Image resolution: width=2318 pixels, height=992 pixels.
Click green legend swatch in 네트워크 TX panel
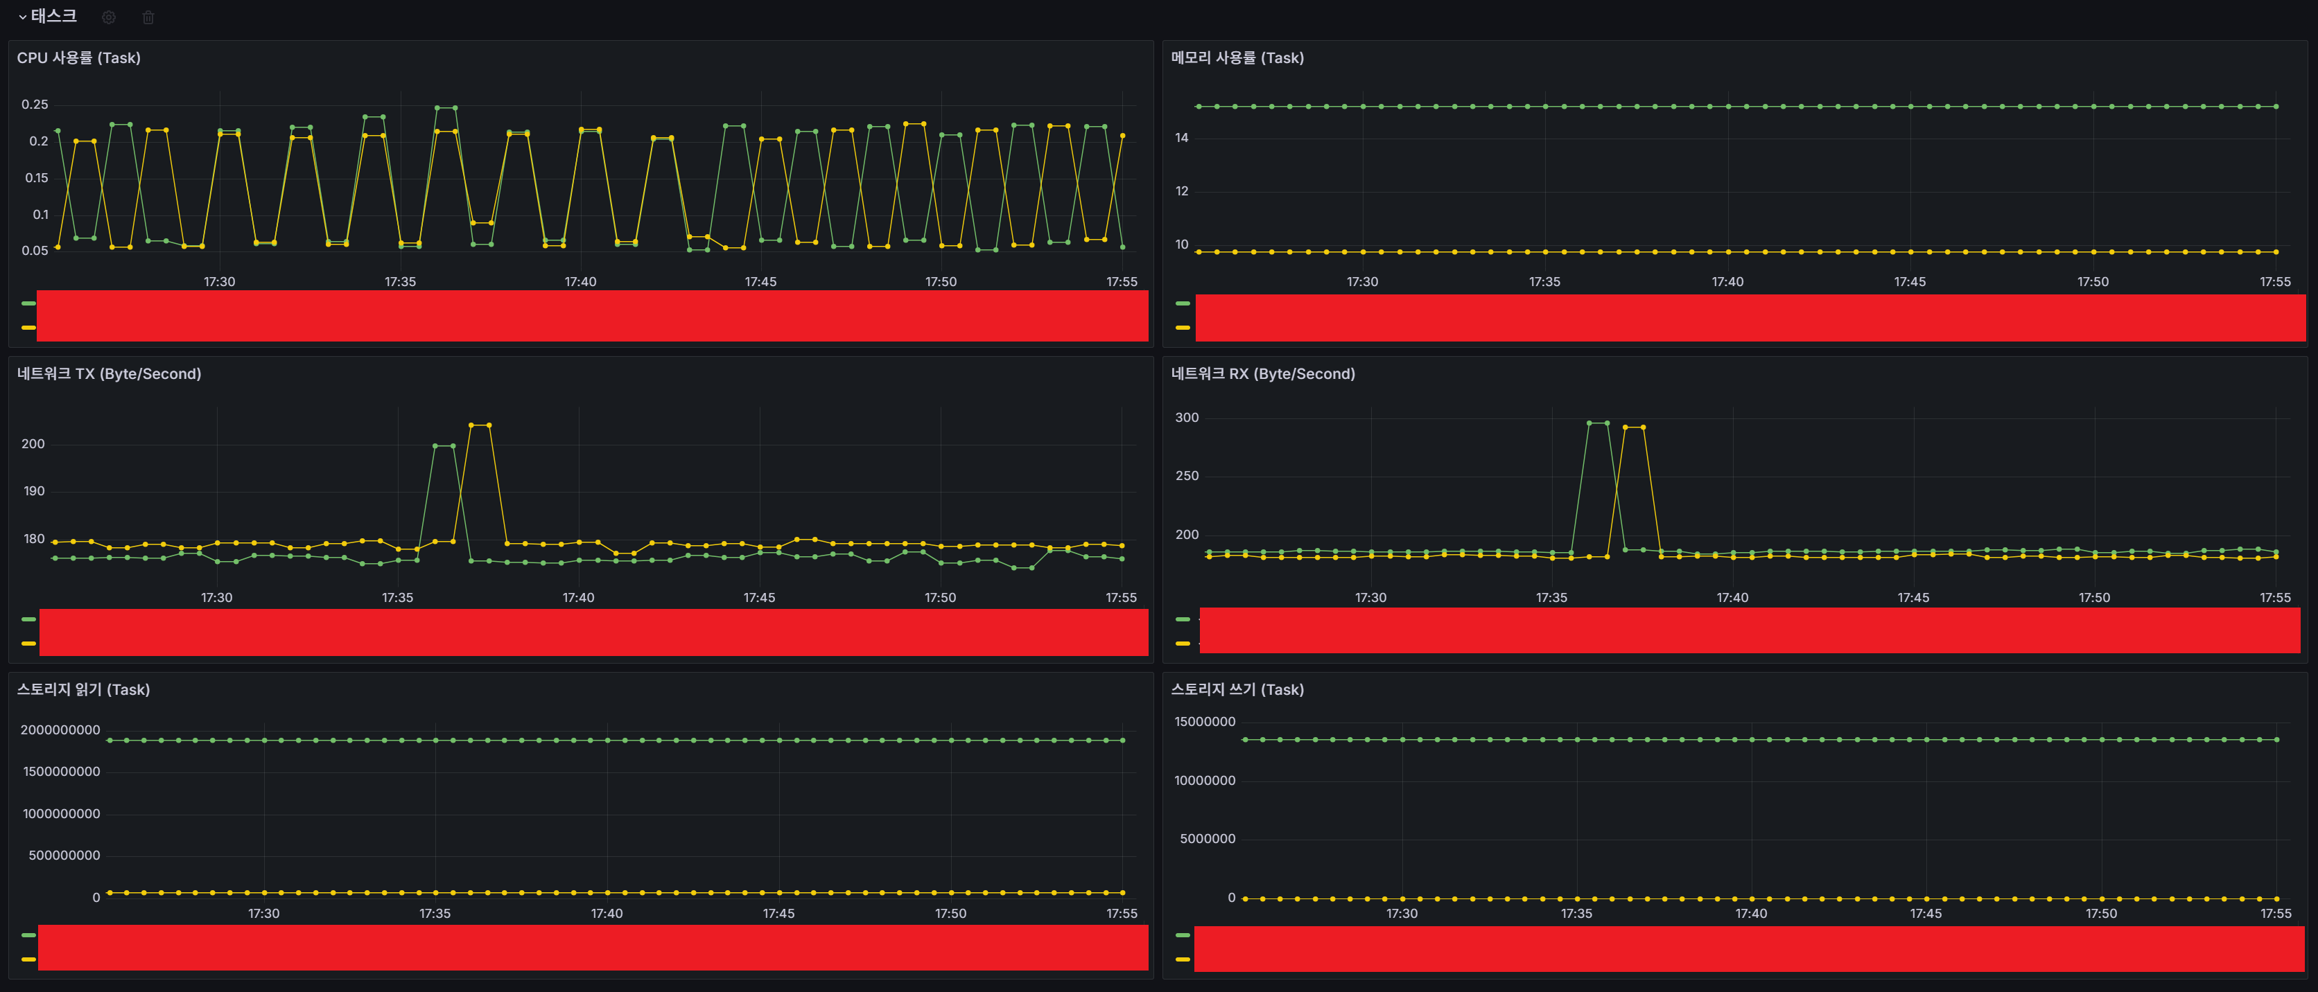[x=29, y=619]
